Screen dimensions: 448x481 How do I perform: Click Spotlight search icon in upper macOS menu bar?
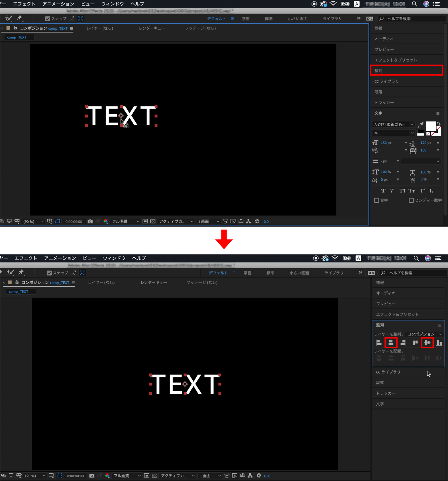pyautogui.click(x=414, y=4)
